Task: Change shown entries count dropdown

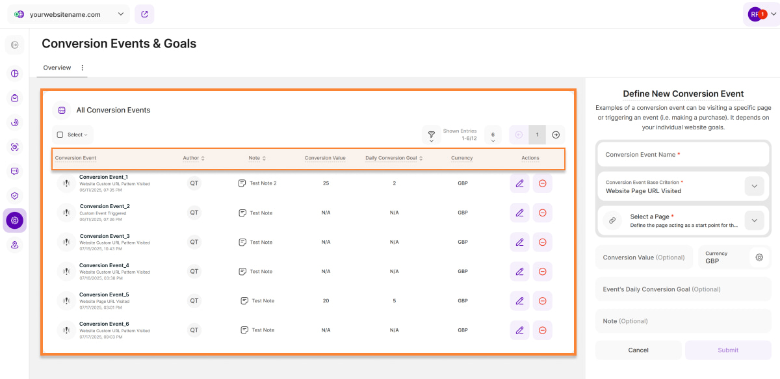Action: (493, 135)
